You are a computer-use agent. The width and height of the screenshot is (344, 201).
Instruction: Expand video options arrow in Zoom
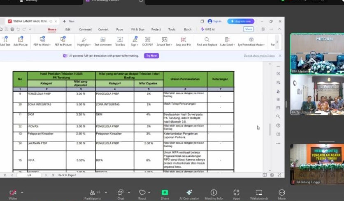22,192
